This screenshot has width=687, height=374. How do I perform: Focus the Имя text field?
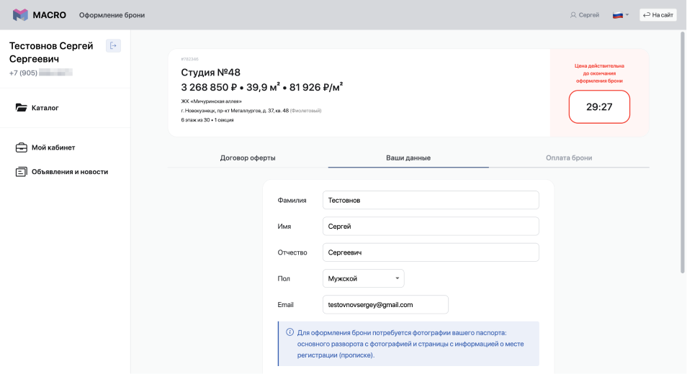(431, 226)
